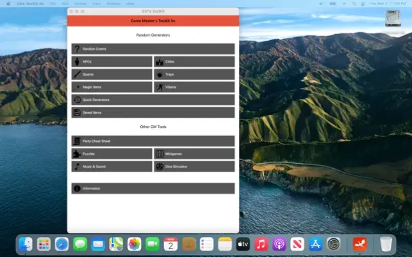Viewport: 412px width, 257px height.
Task: Launch the Dice Simulator
Action: tap(194, 166)
